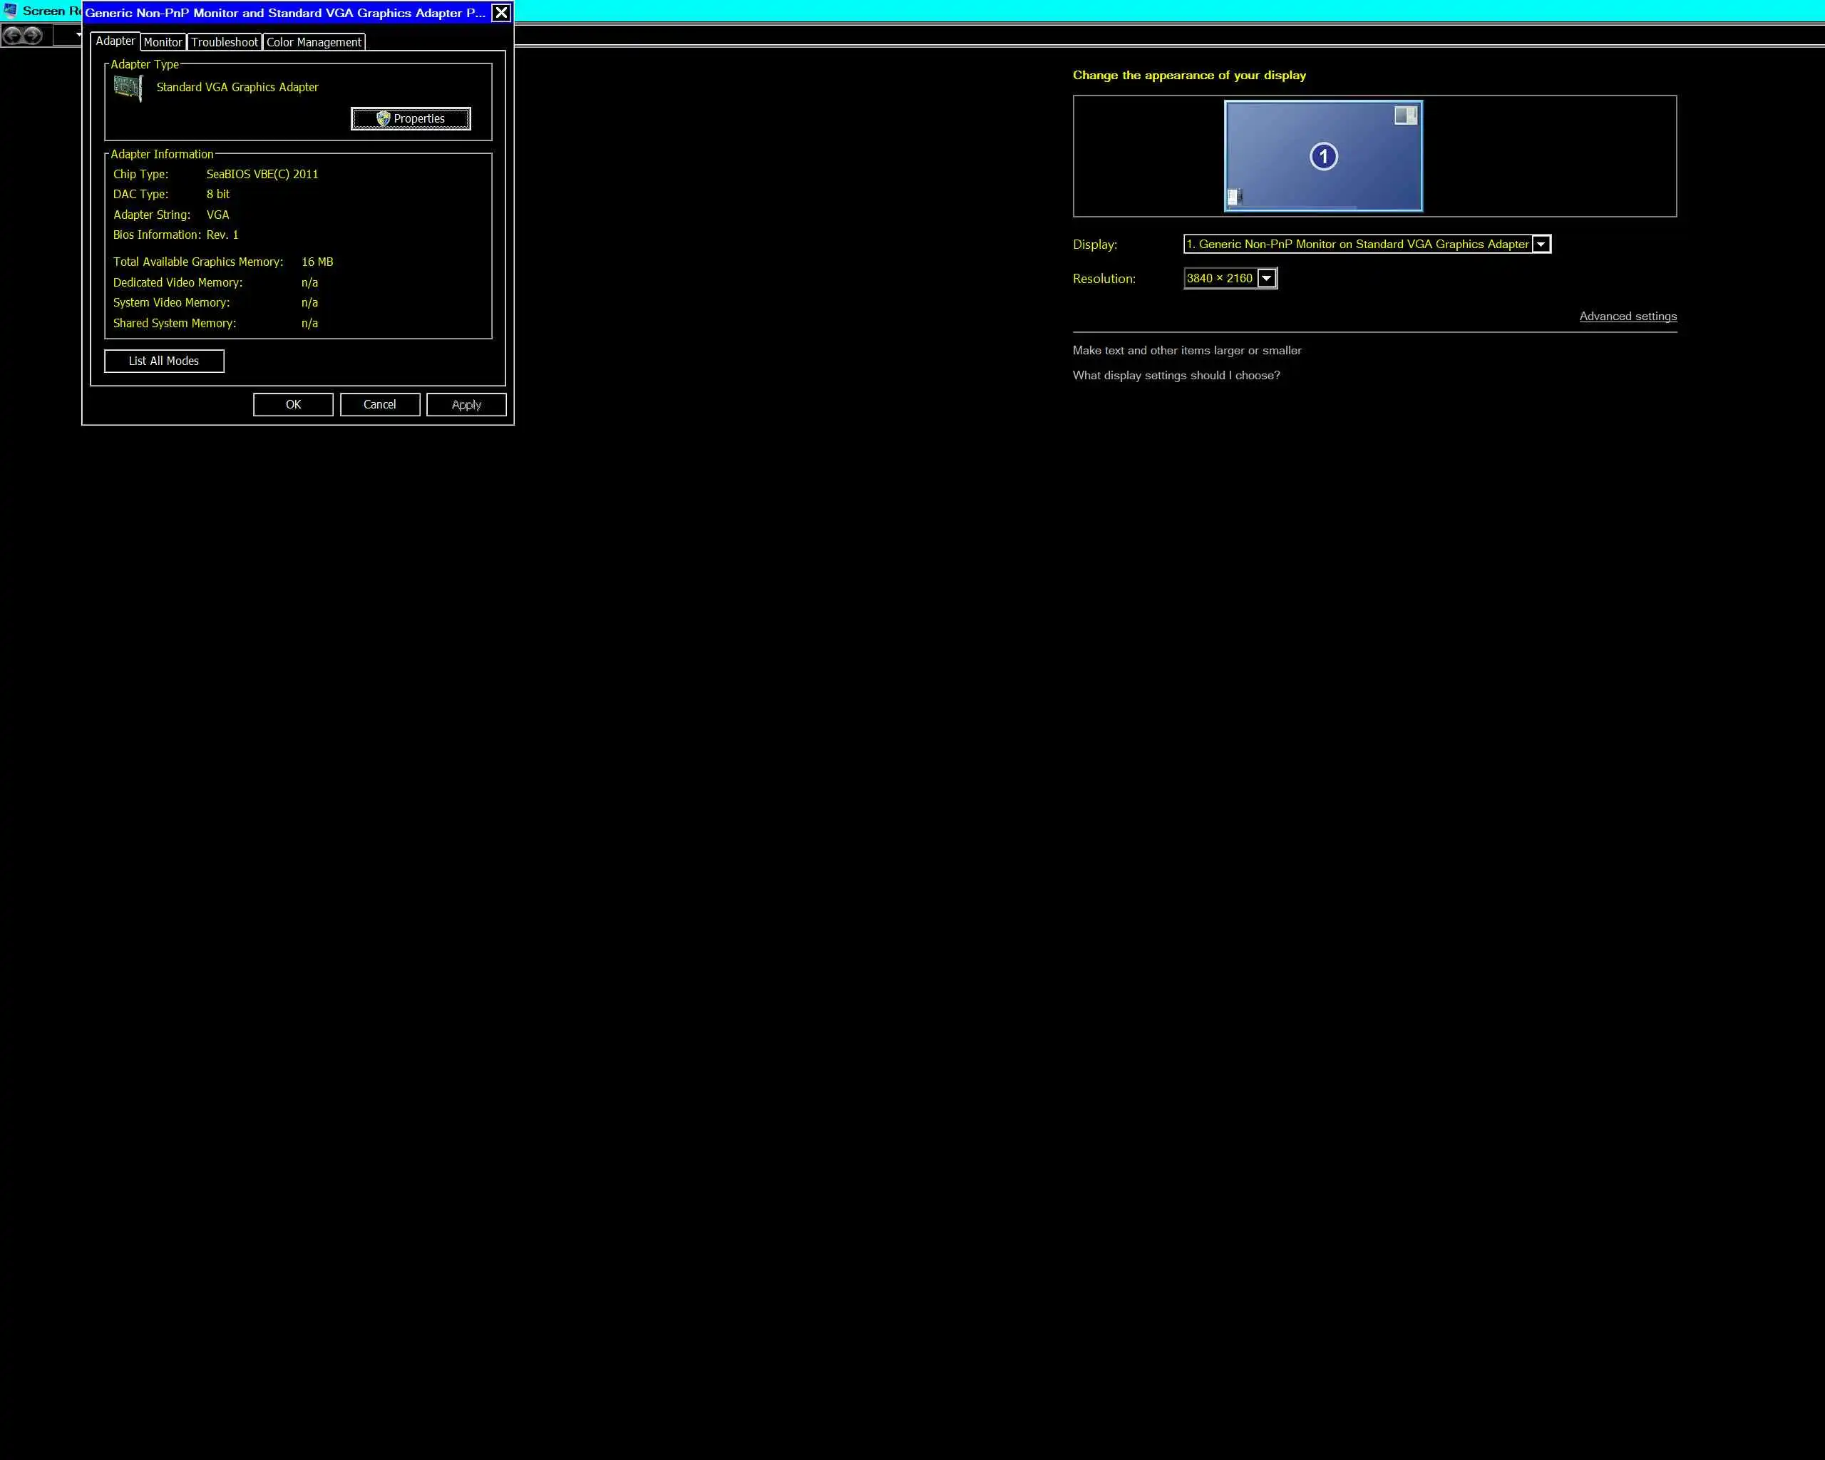Viewport: 1825px width, 1460px height.
Task: Open the Color Management tab
Action: [313, 42]
